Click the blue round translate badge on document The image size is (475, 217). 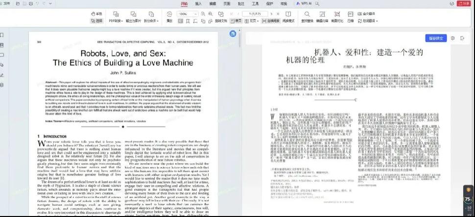(233, 34)
